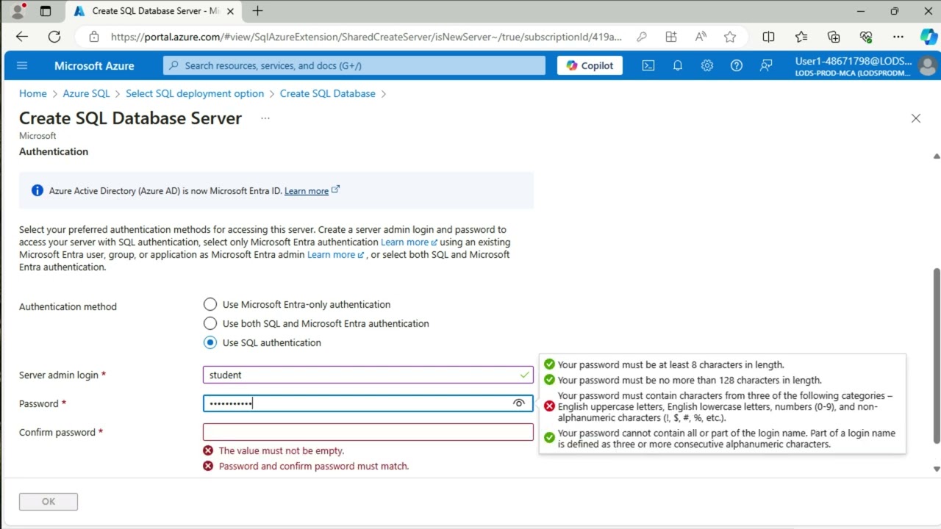Click the Copilot button
This screenshot has height=529, width=941.
[590, 65]
